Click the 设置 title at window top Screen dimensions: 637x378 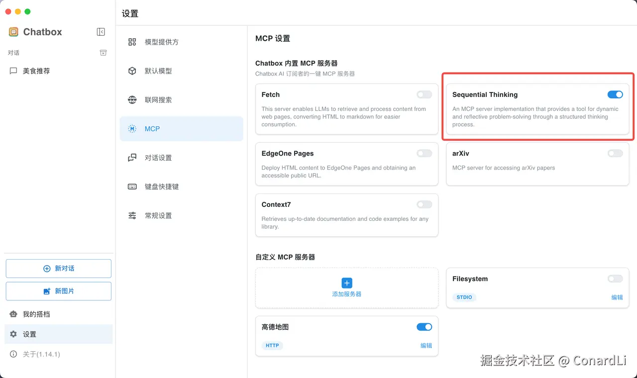pyautogui.click(x=130, y=14)
